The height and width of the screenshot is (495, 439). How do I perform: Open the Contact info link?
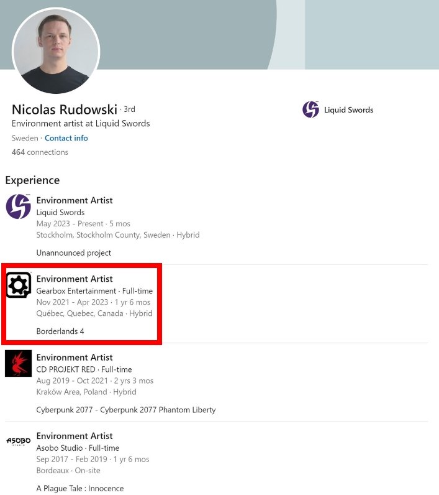(x=66, y=138)
